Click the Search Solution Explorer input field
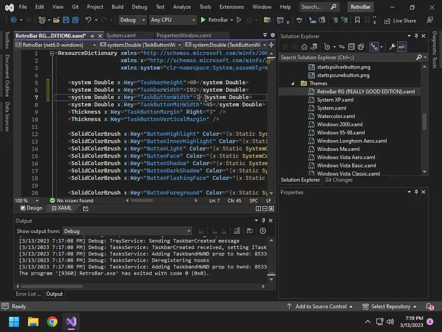This screenshot has width=442, height=332. [x=348, y=57]
